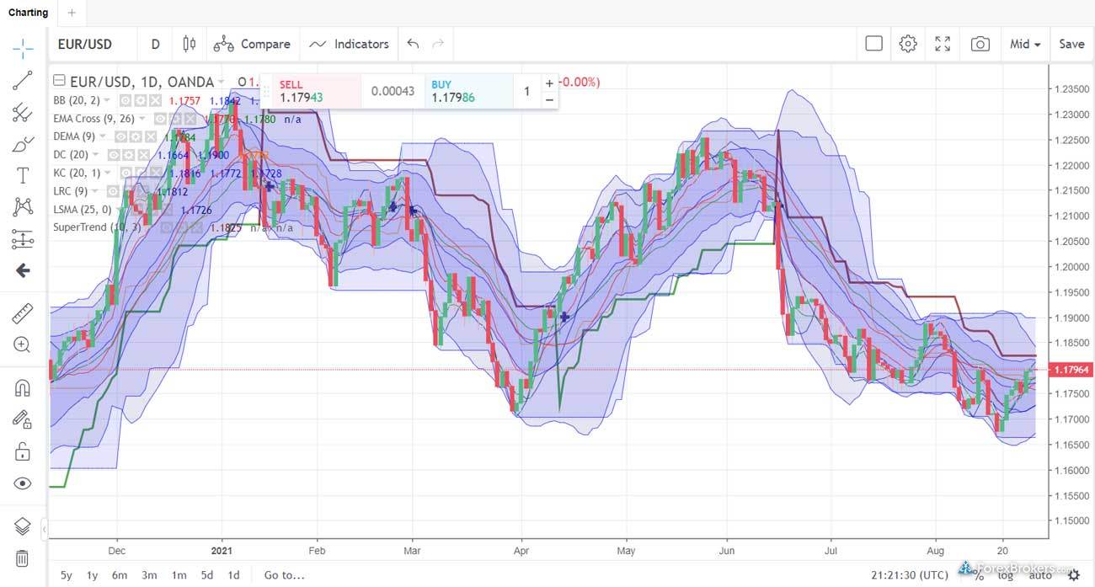The height and width of the screenshot is (587, 1095).
Task: Select the Text annotation tool
Action: [x=23, y=175]
